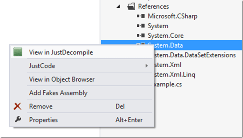Click the System.Data reference icon
Viewport: 243px width, 138px height.
[141, 45]
